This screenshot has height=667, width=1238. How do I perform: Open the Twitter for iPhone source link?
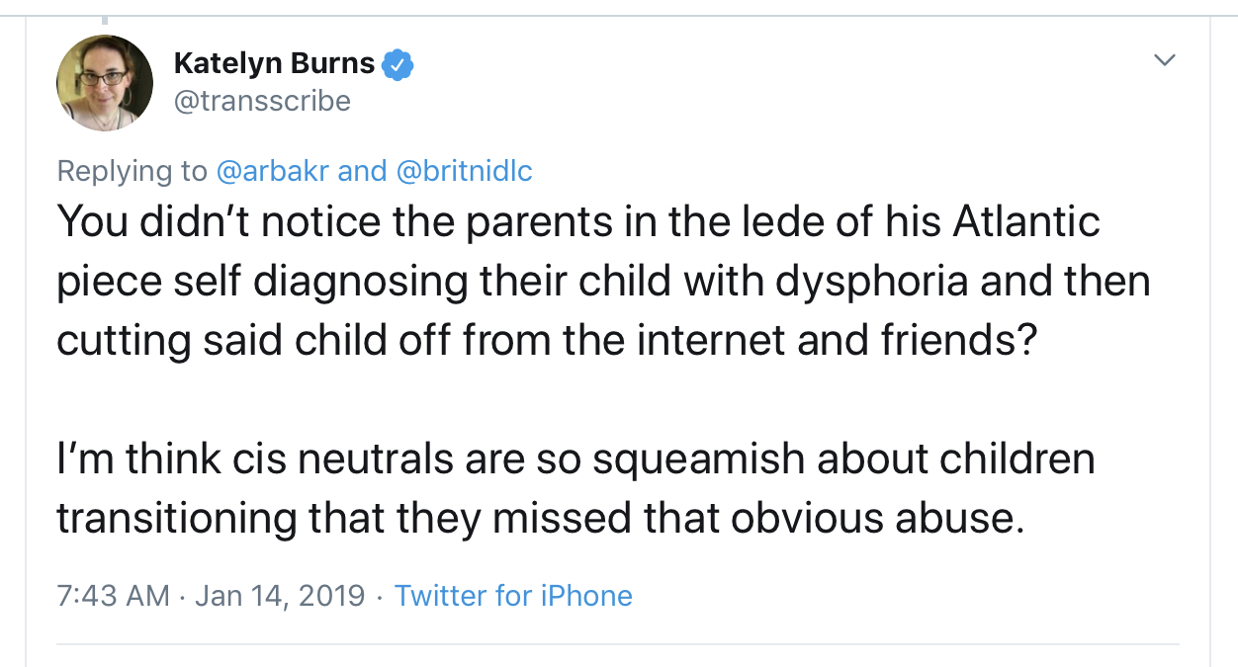[x=513, y=596]
